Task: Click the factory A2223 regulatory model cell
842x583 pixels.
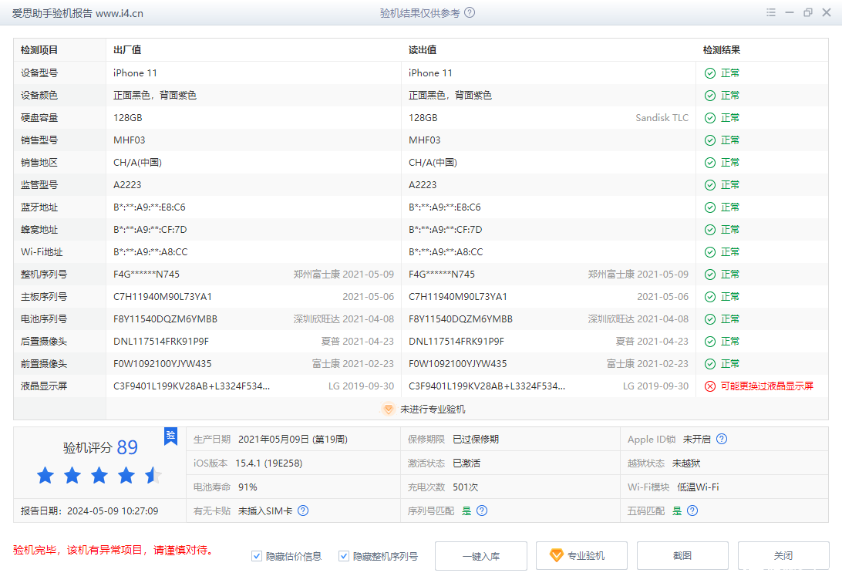Action: (127, 185)
